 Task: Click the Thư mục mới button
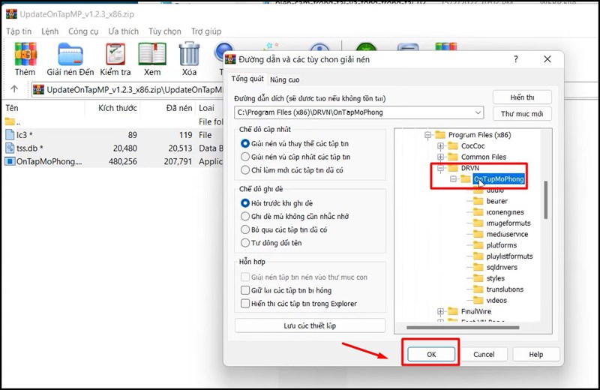click(521, 114)
